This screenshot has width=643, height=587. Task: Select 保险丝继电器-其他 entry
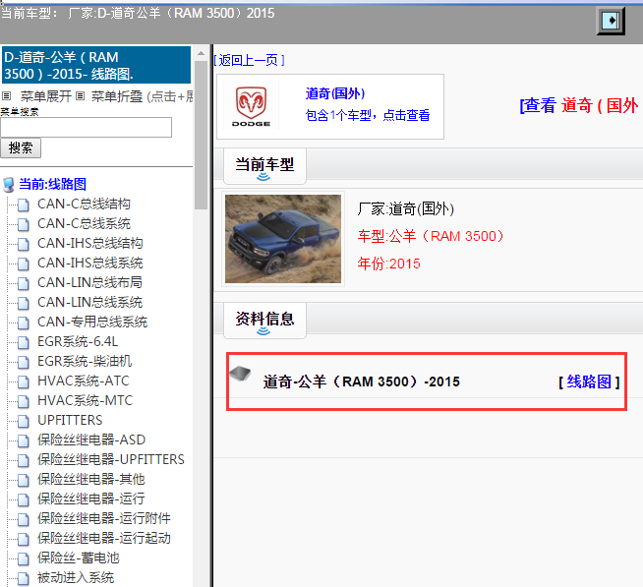pos(91,480)
